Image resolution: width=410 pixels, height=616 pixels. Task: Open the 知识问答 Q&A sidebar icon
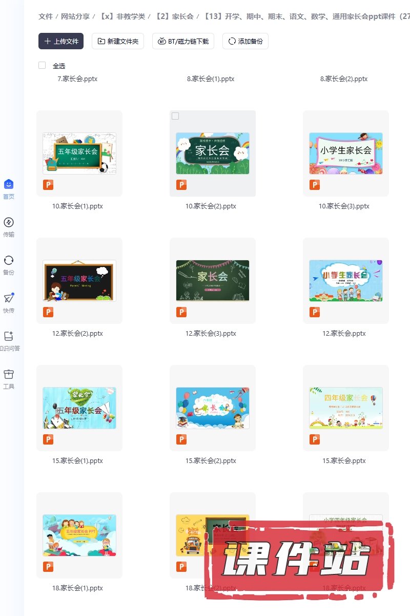(9, 337)
